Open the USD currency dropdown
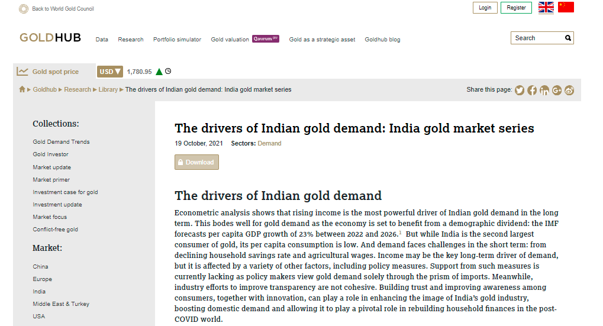 pyautogui.click(x=110, y=72)
